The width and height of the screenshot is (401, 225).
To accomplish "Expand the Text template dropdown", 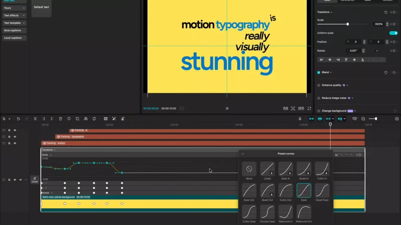I will point(14,23).
